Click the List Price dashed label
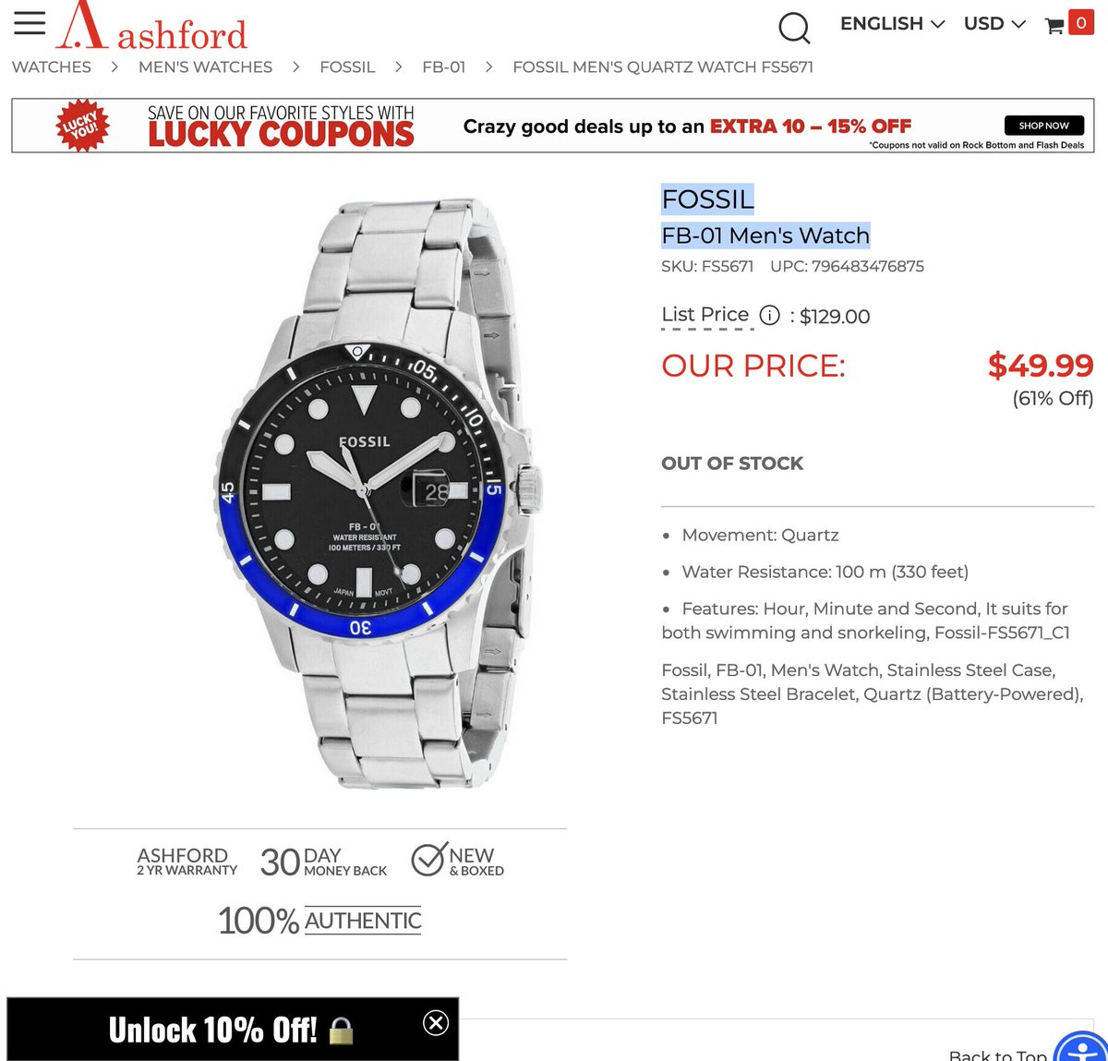This screenshot has height=1061, width=1108. point(705,315)
